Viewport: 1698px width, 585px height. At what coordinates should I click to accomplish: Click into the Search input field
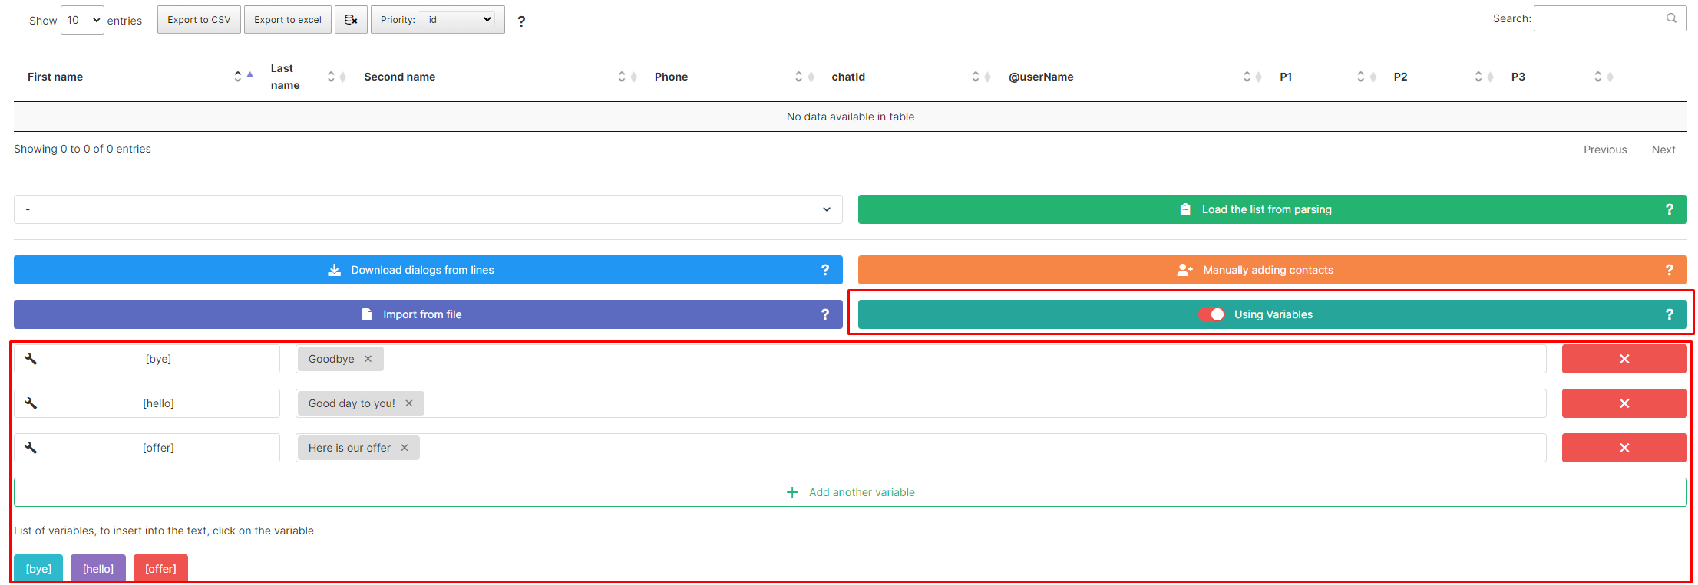point(1601,18)
